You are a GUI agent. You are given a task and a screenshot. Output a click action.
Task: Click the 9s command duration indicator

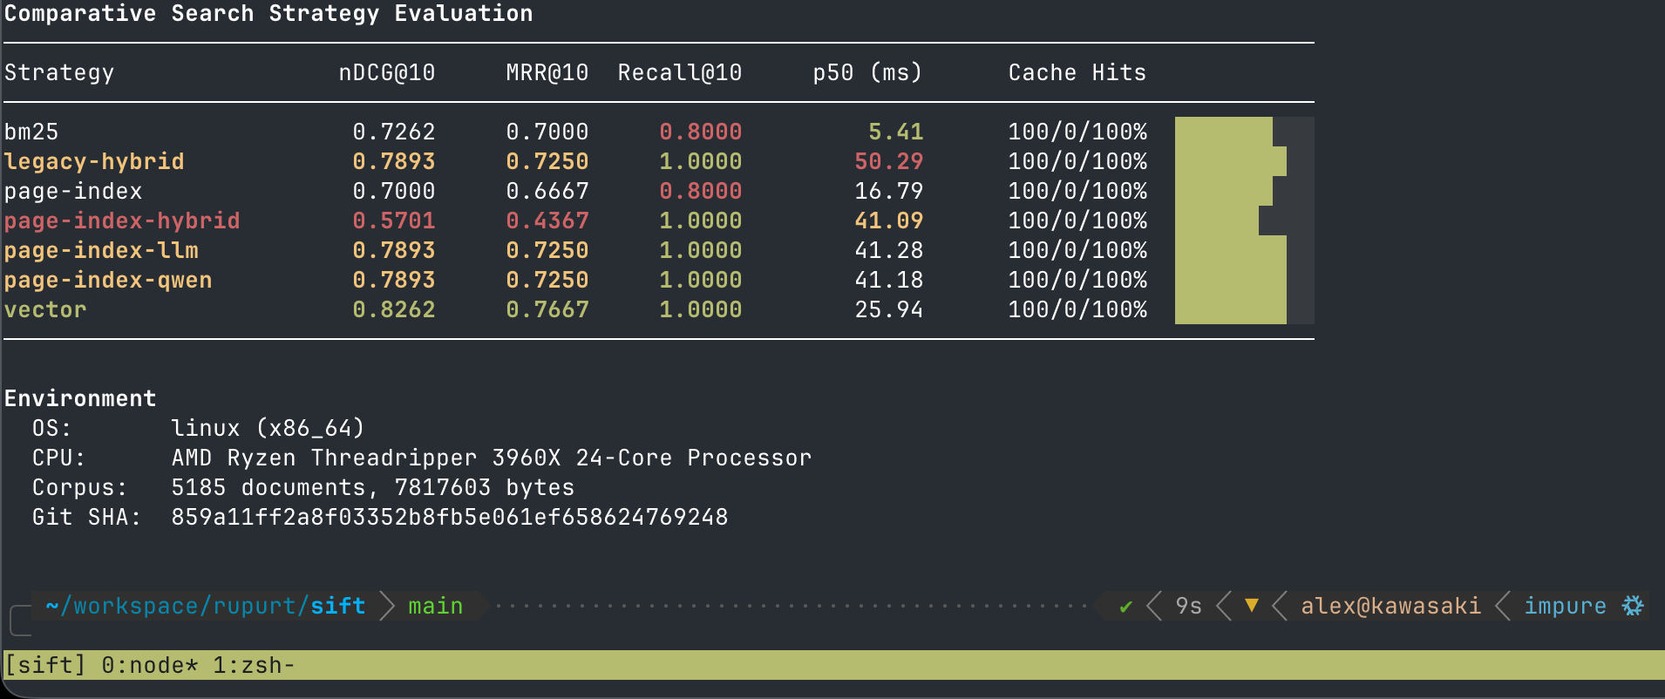tap(1188, 606)
